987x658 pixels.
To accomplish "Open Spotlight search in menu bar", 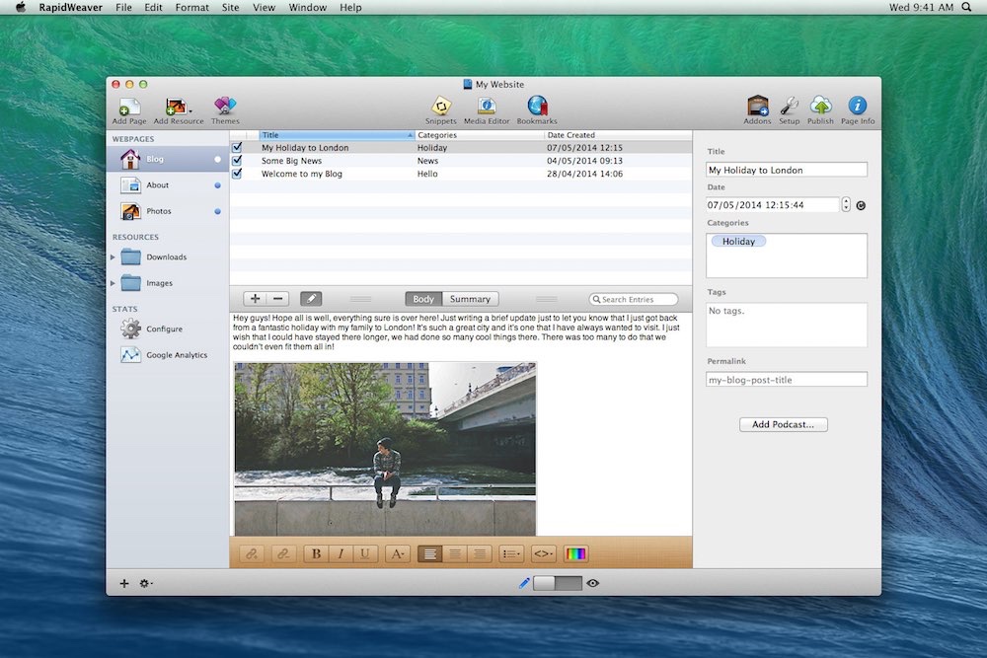I will tap(967, 8).
